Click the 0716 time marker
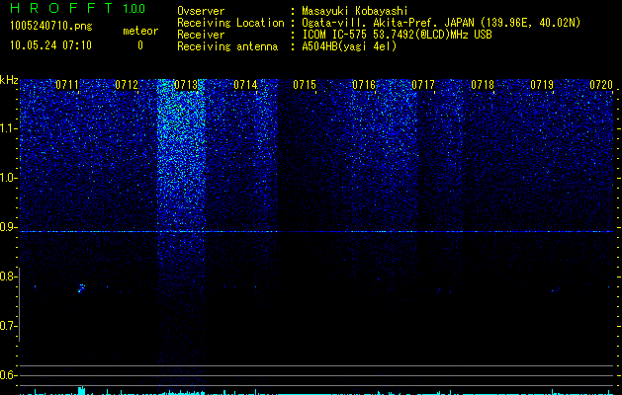This screenshot has width=622, height=395. (364, 85)
